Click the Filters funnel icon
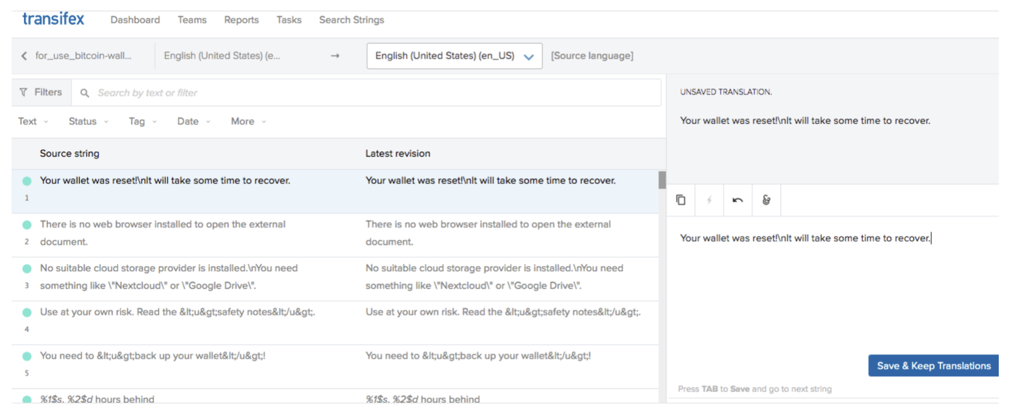The height and width of the screenshot is (413, 1032). [23, 92]
